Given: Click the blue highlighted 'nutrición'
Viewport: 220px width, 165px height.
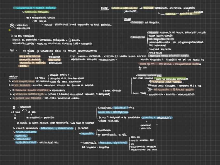Looking at the screenshot, I should click(x=22, y=136).
